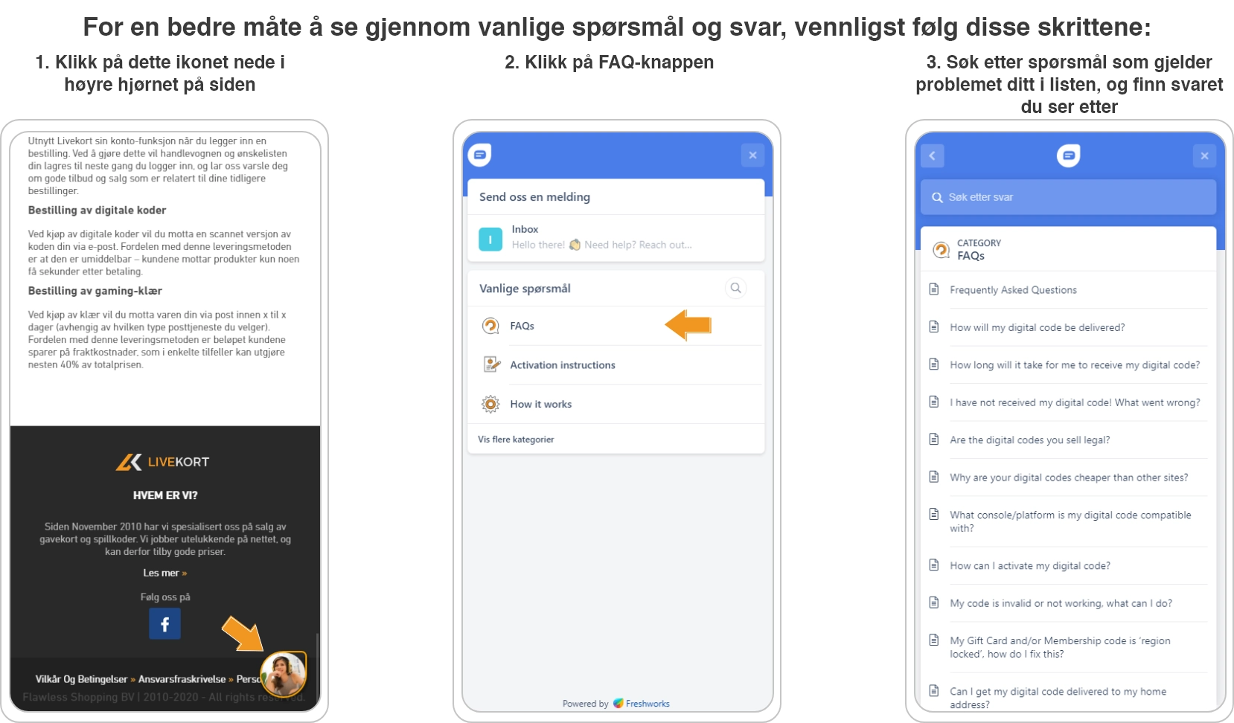Click the search magnifier beside Vanlige spørsmål

[735, 288]
